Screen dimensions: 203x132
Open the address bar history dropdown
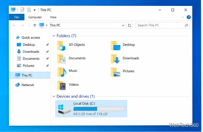(x=123, y=25)
